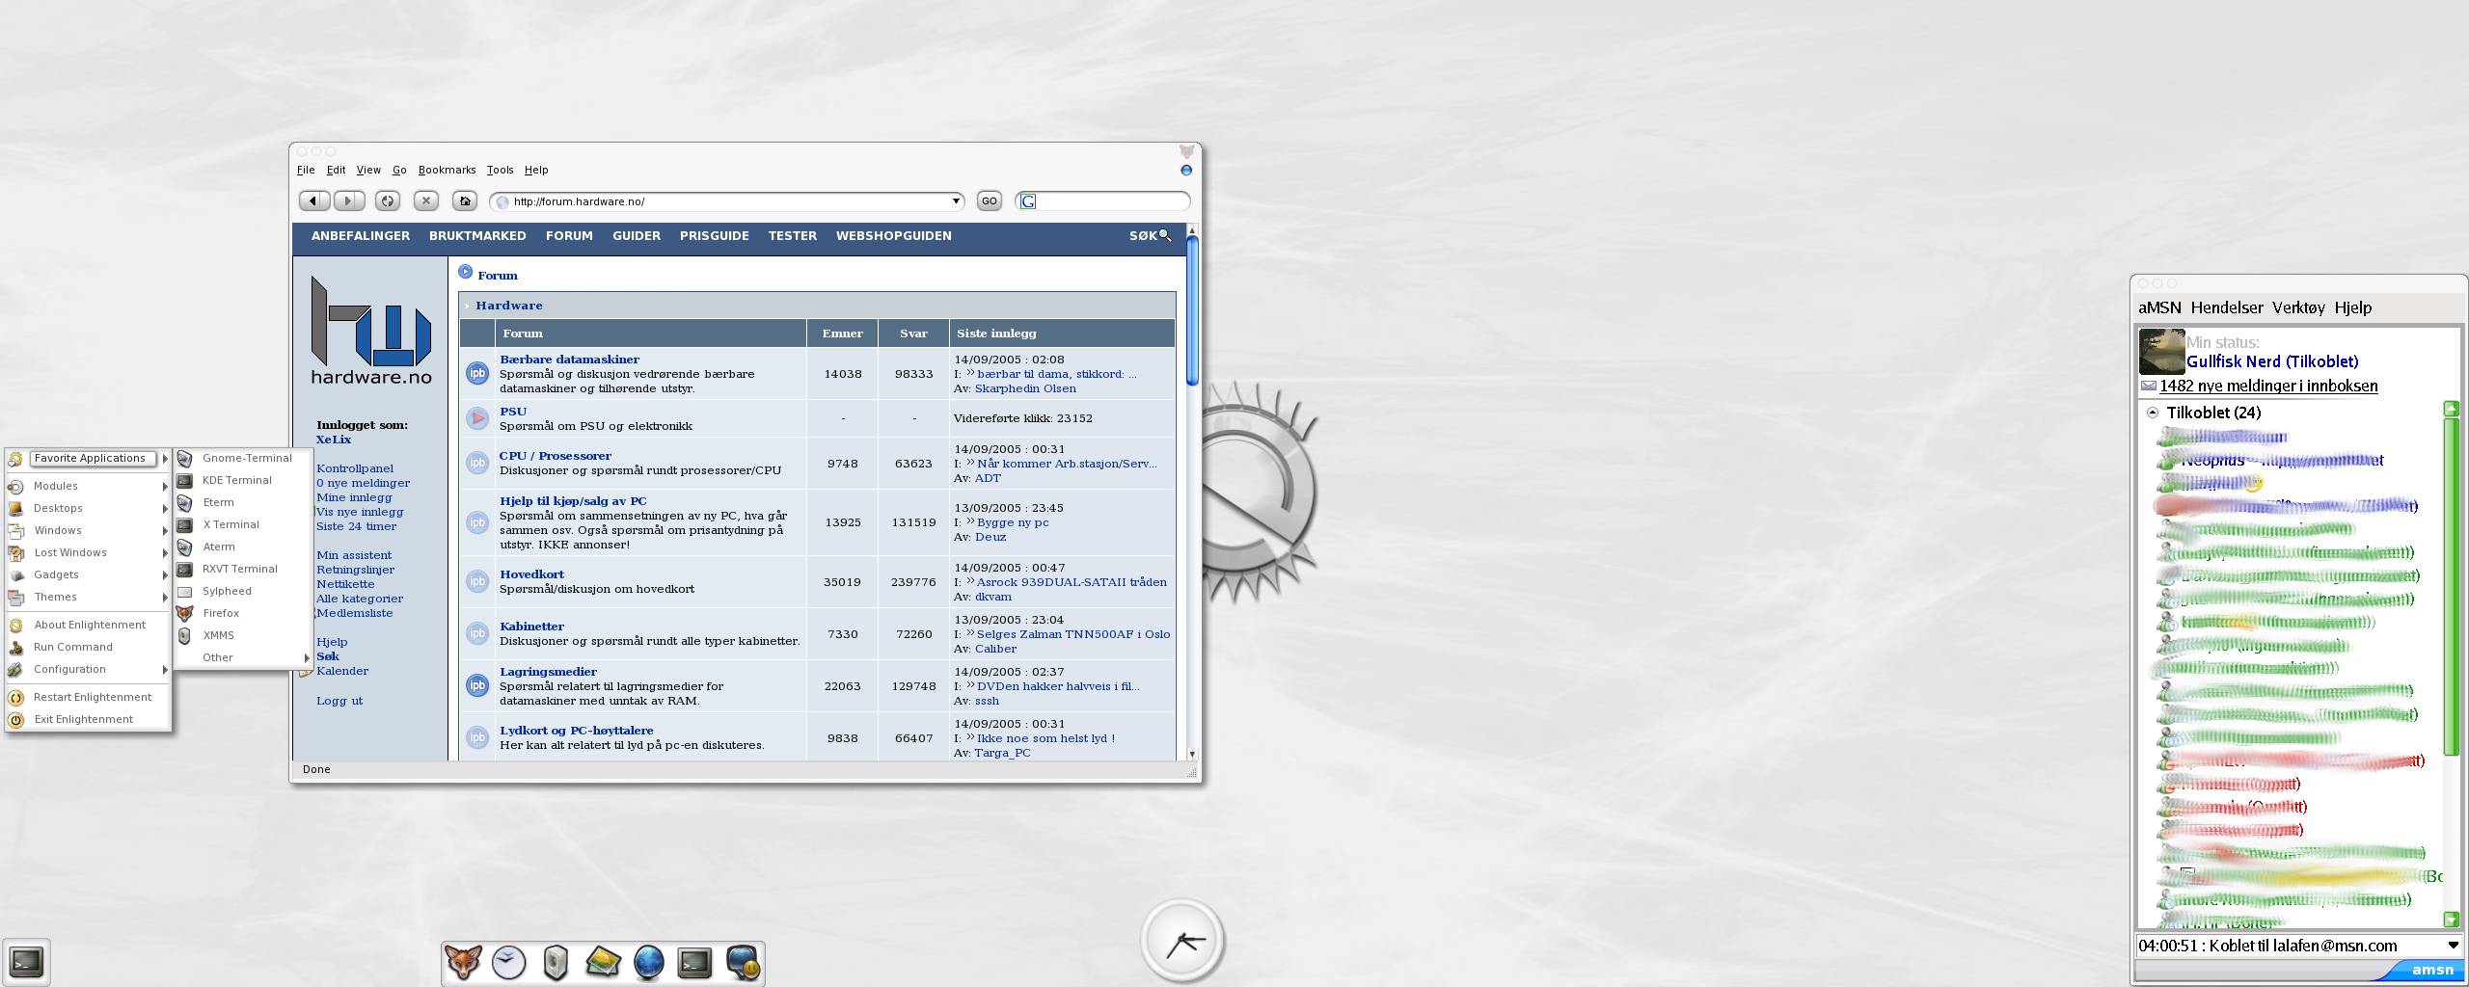Expand the Desktops submenu

90,508
